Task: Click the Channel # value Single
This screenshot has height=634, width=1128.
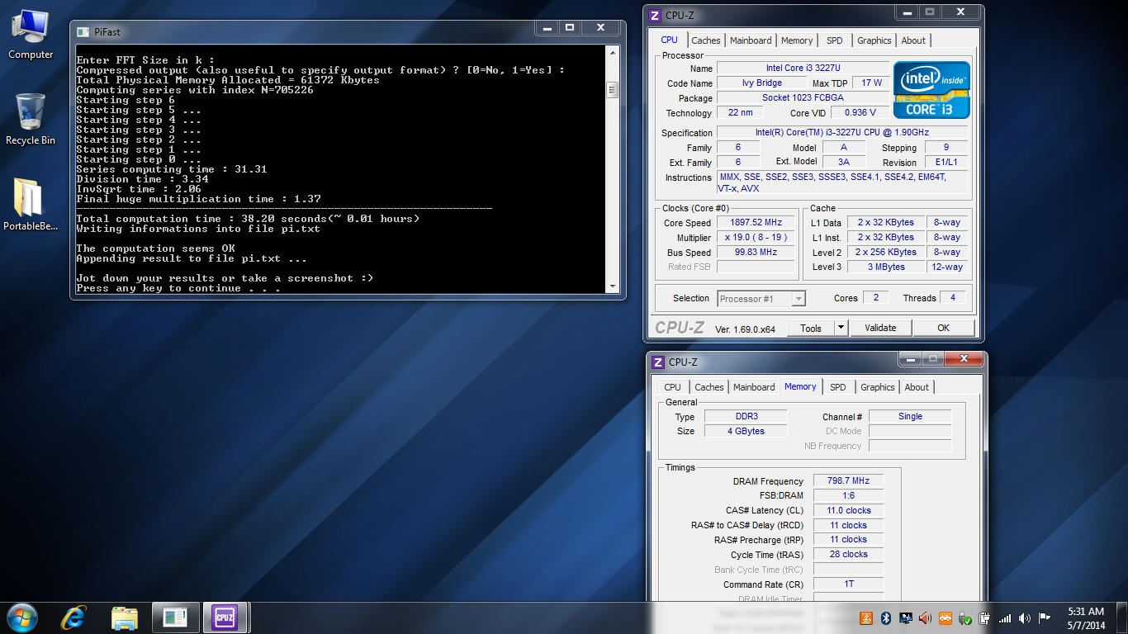Action: tap(910, 417)
